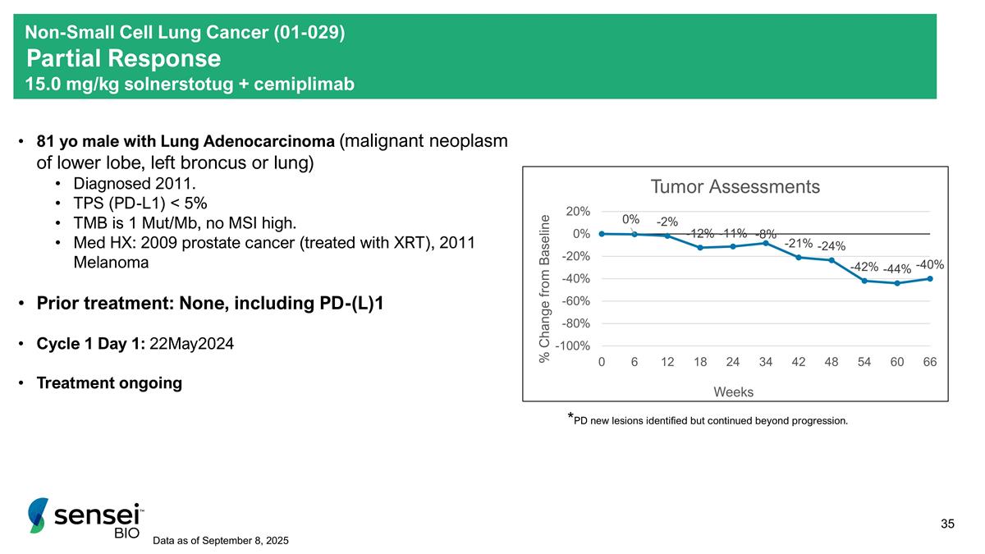Screen dimensions: 985x554
Task: Click the -21% data label on chart
Action: 799,243
